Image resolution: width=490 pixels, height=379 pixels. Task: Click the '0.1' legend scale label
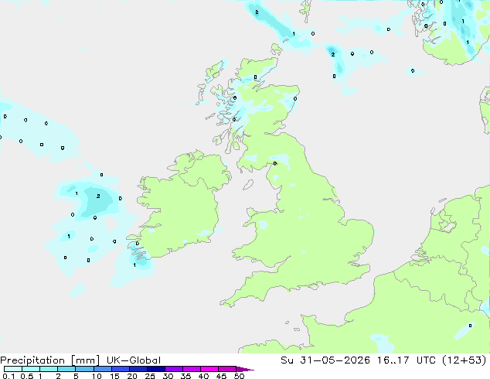tap(9, 376)
